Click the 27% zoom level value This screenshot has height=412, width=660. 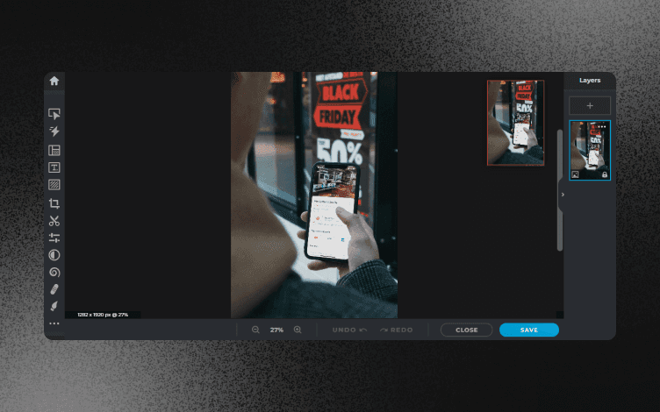coord(276,330)
